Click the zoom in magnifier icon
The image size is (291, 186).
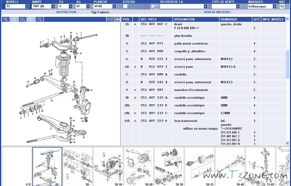tap(5, 20)
